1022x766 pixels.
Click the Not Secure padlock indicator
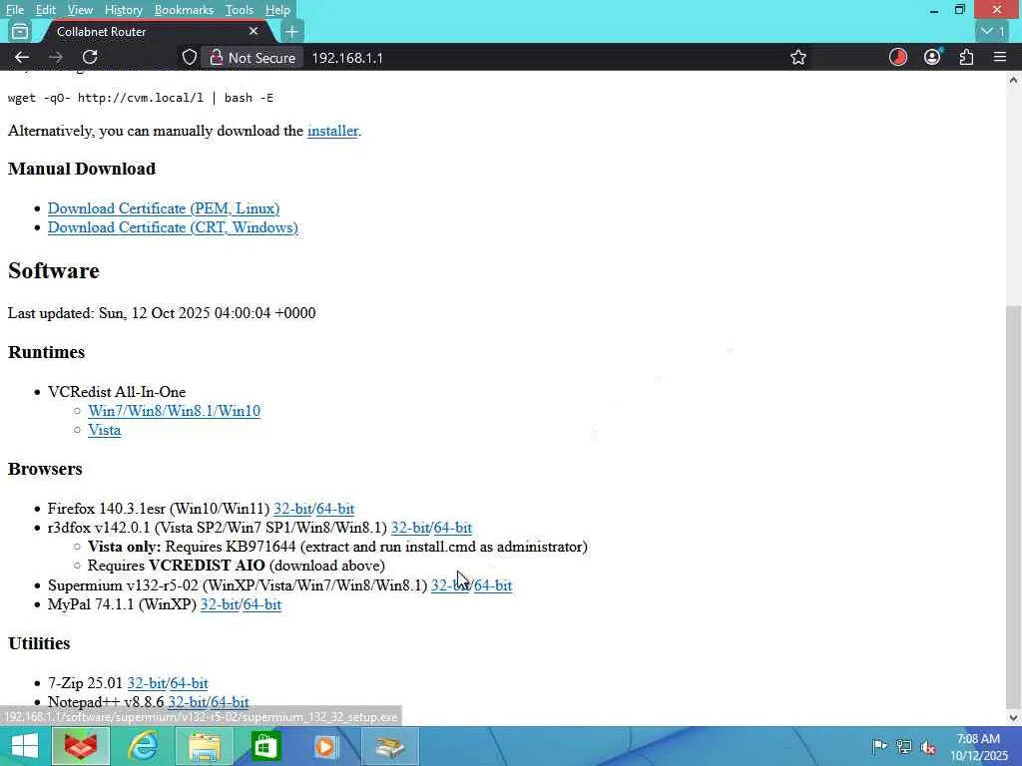point(253,57)
